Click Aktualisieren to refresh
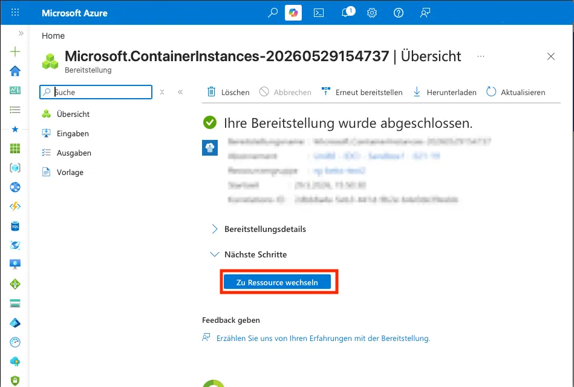The width and height of the screenshot is (574, 387). click(516, 92)
